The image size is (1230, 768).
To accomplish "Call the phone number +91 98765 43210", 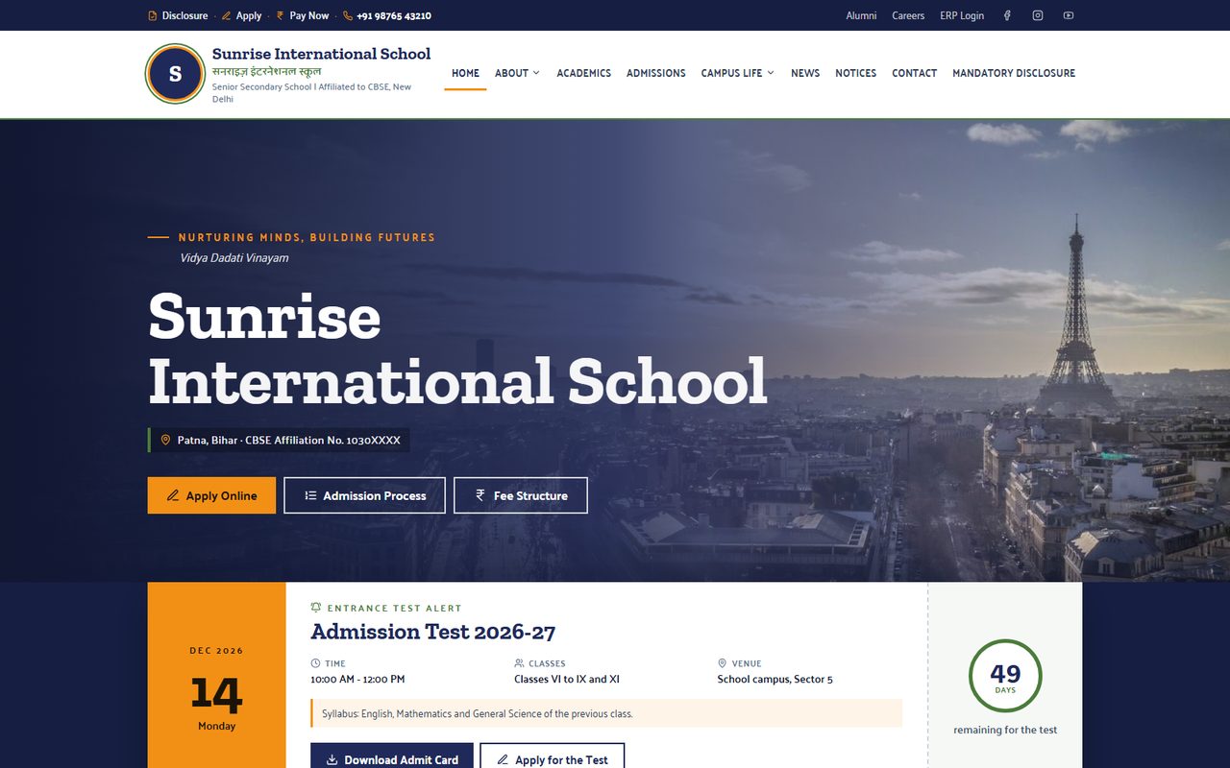I will click(387, 15).
